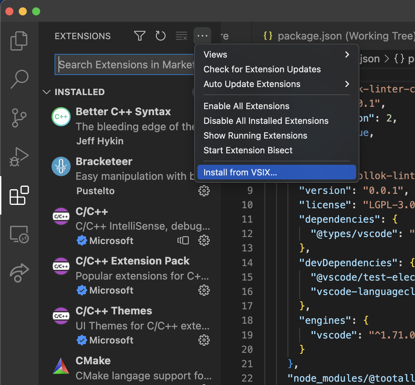
Task: Click the C/C++ Themes extension icon
Action: (61, 316)
